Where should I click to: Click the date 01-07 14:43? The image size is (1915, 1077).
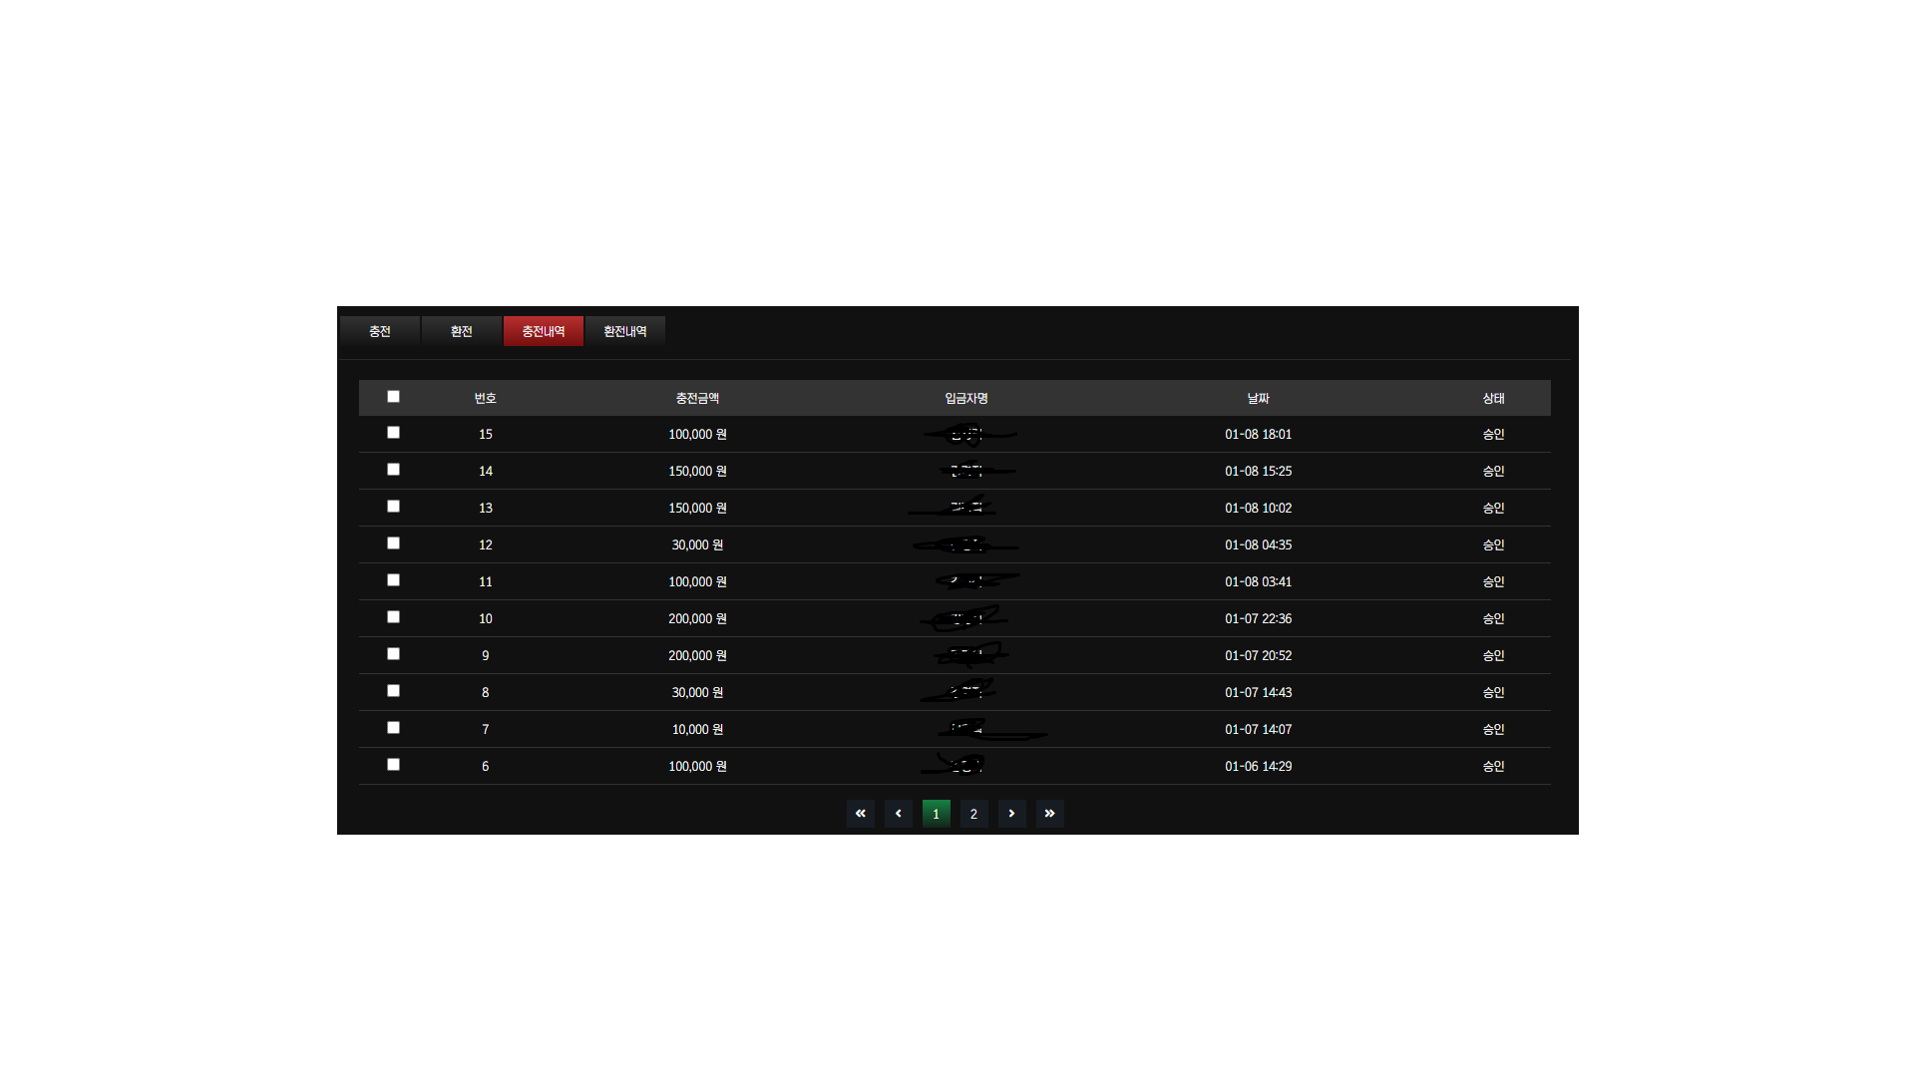(1258, 692)
